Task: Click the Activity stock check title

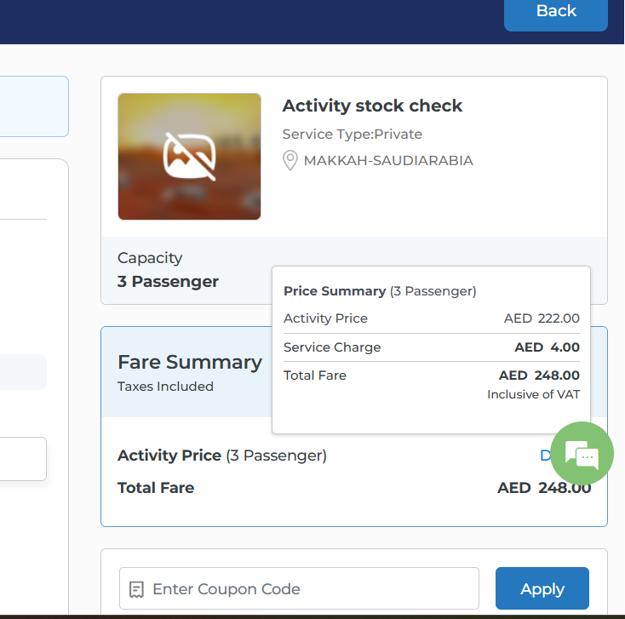Action: (372, 106)
